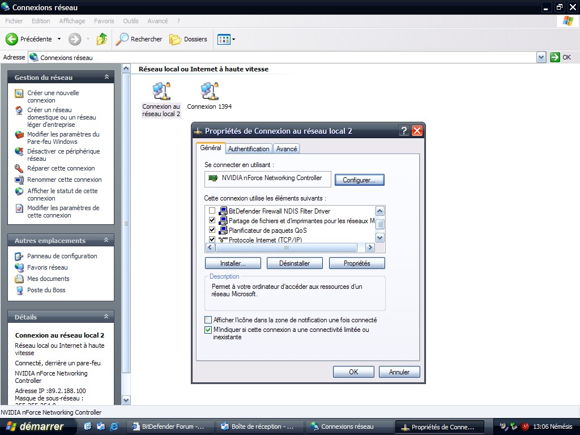Click the Connexions réseau address field
The image size is (580, 435).
pos(282,57)
